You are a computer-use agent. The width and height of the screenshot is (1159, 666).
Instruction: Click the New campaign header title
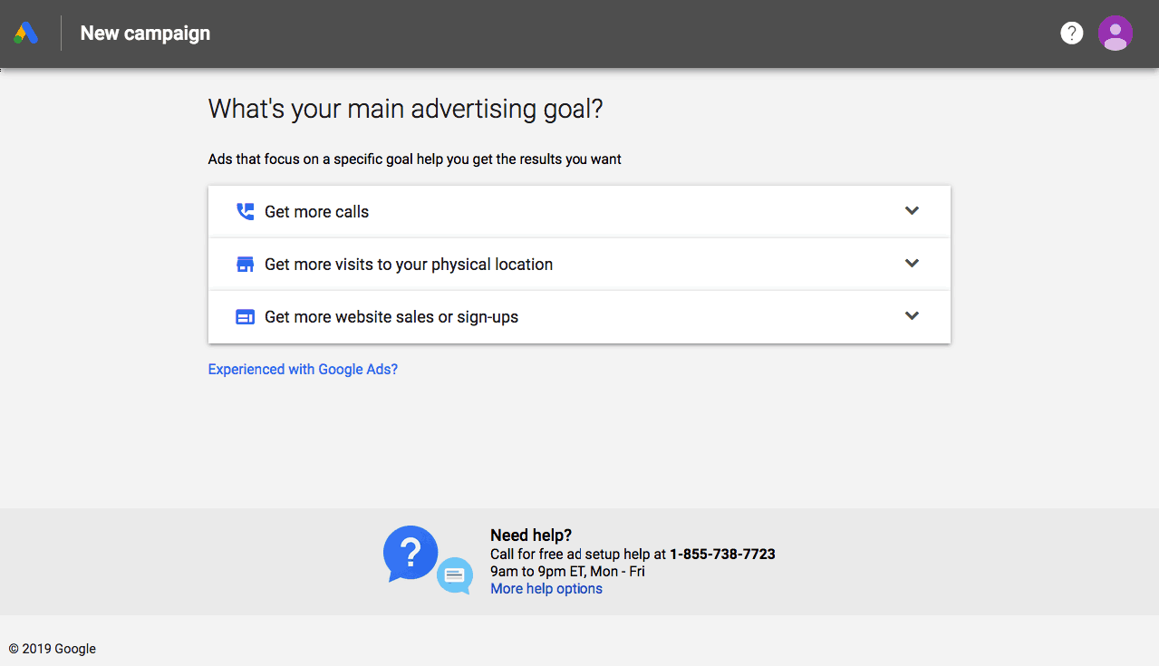point(145,34)
